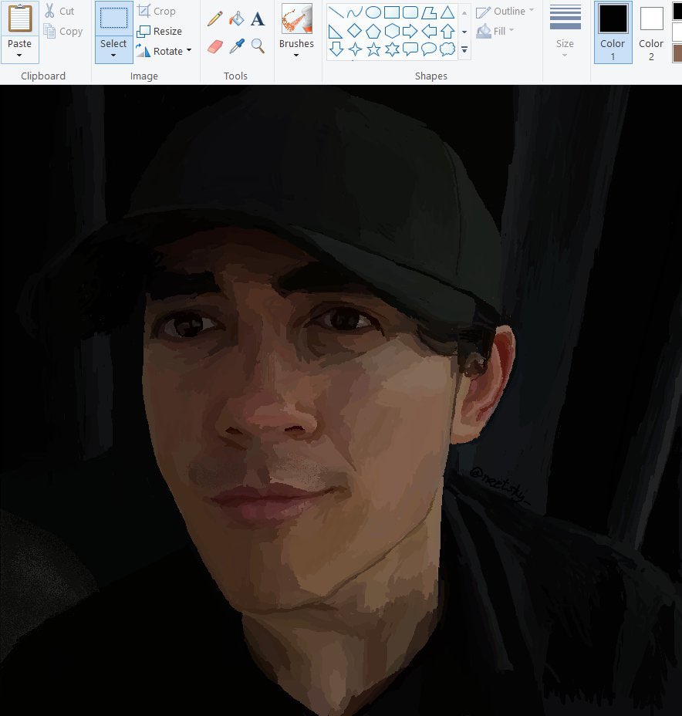Choose the Right triangle shape

pos(336,31)
